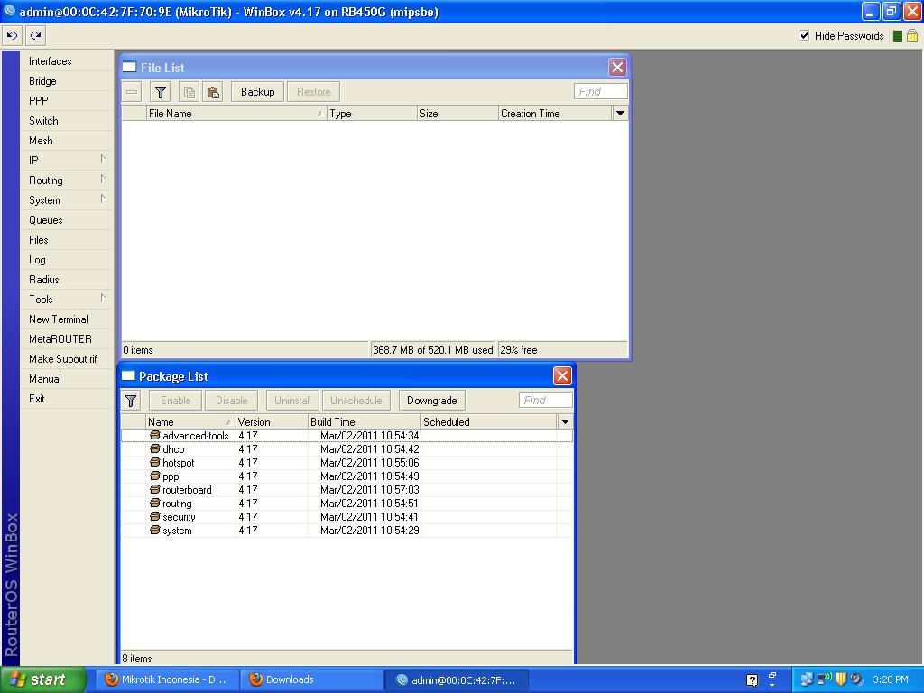Click Exit in the sidebar
Image resolution: width=924 pixels, height=693 pixels.
pyautogui.click(x=67, y=398)
